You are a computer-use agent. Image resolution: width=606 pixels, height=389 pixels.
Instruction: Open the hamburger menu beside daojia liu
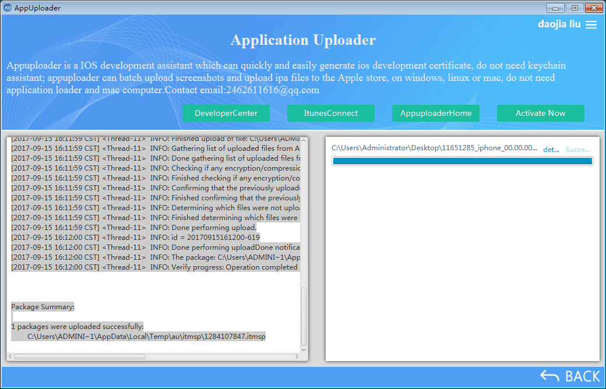pyautogui.click(x=591, y=24)
